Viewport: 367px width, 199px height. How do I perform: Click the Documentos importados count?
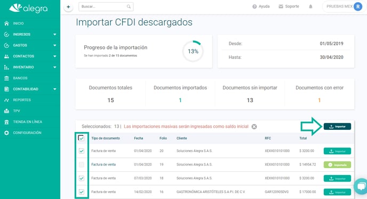tap(180, 100)
